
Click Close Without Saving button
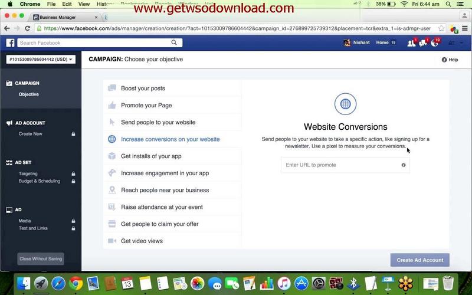41,259
